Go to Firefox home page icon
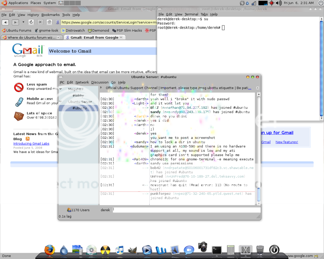This screenshot has width=324, height=259. click(x=49, y=22)
